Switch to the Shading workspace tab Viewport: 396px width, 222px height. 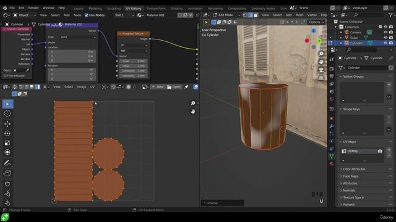[176, 8]
